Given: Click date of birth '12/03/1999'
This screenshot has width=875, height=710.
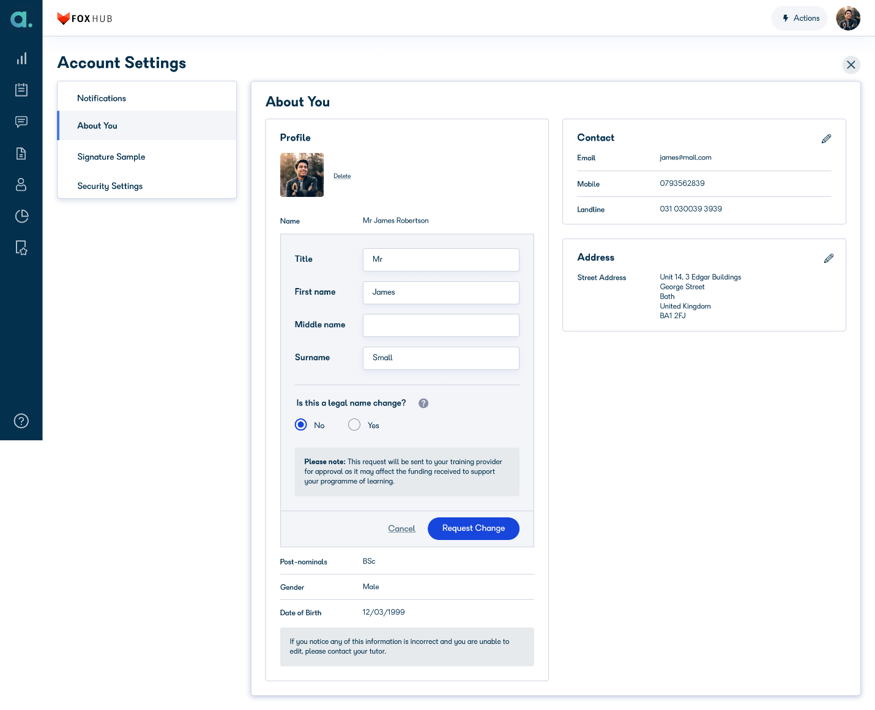Looking at the screenshot, I should pos(384,612).
